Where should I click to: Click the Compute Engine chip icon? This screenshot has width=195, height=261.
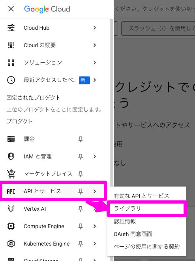(11, 226)
